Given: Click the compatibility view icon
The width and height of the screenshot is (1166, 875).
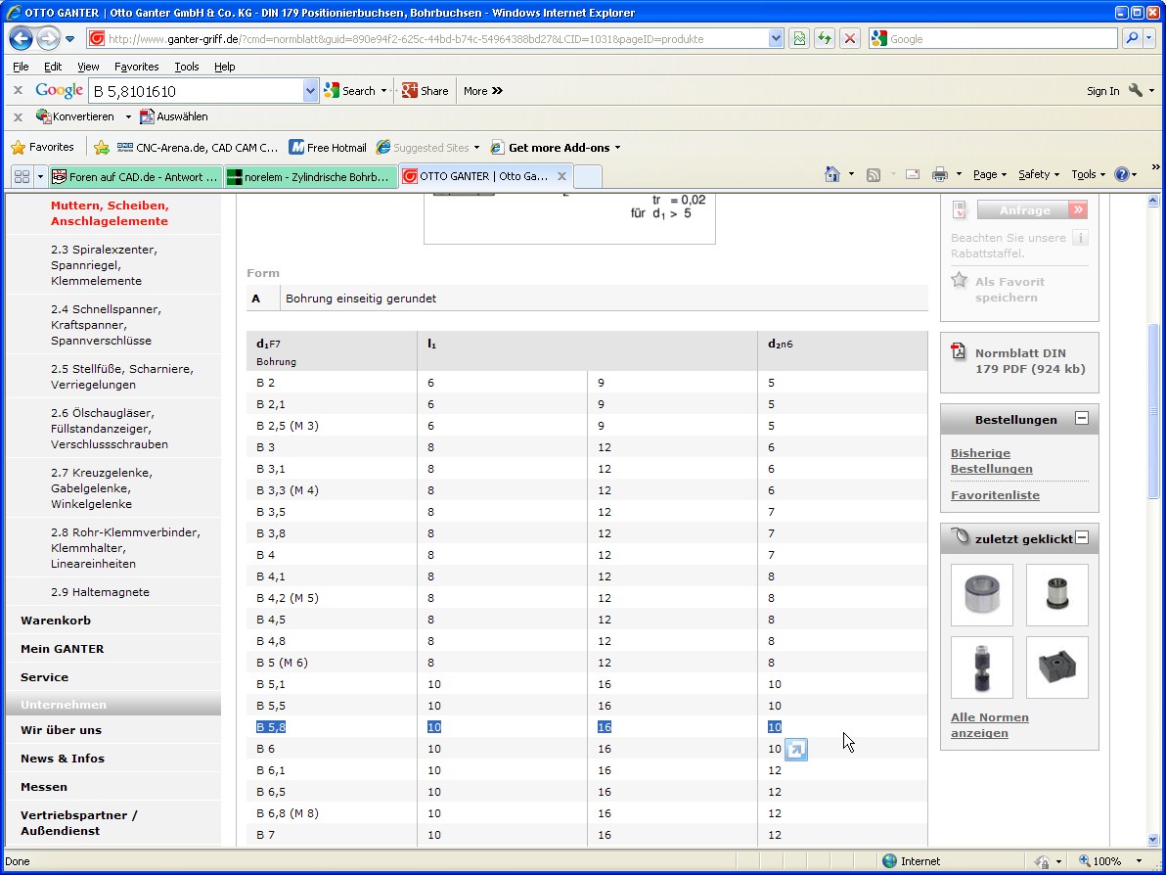Looking at the screenshot, I should pyautogui.click(x=799, y=39).
